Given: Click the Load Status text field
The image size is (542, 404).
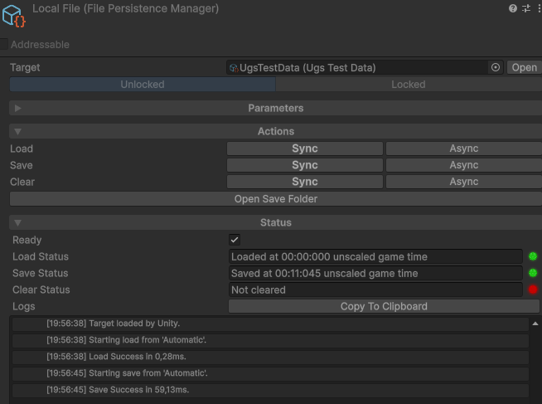Looking at the screenshot, I should 375,256.
